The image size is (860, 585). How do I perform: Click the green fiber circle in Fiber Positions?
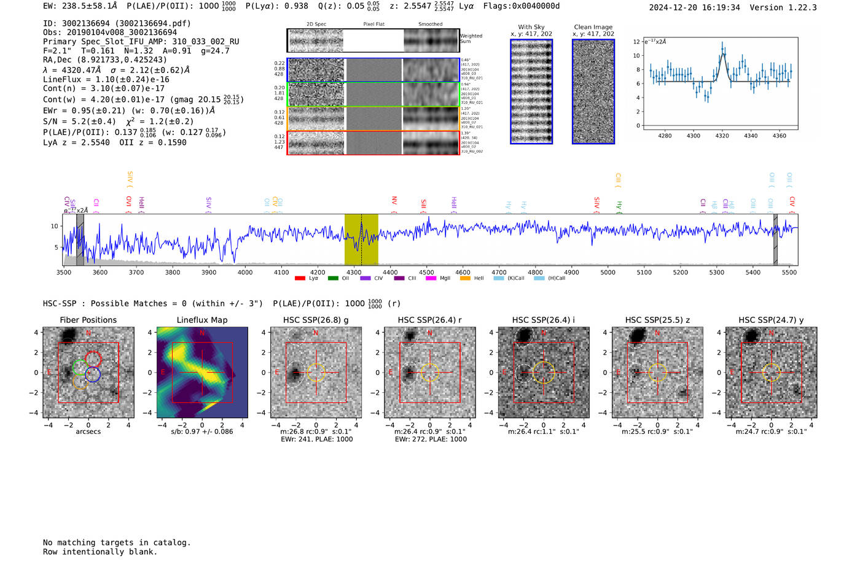(x=80, y=367)
